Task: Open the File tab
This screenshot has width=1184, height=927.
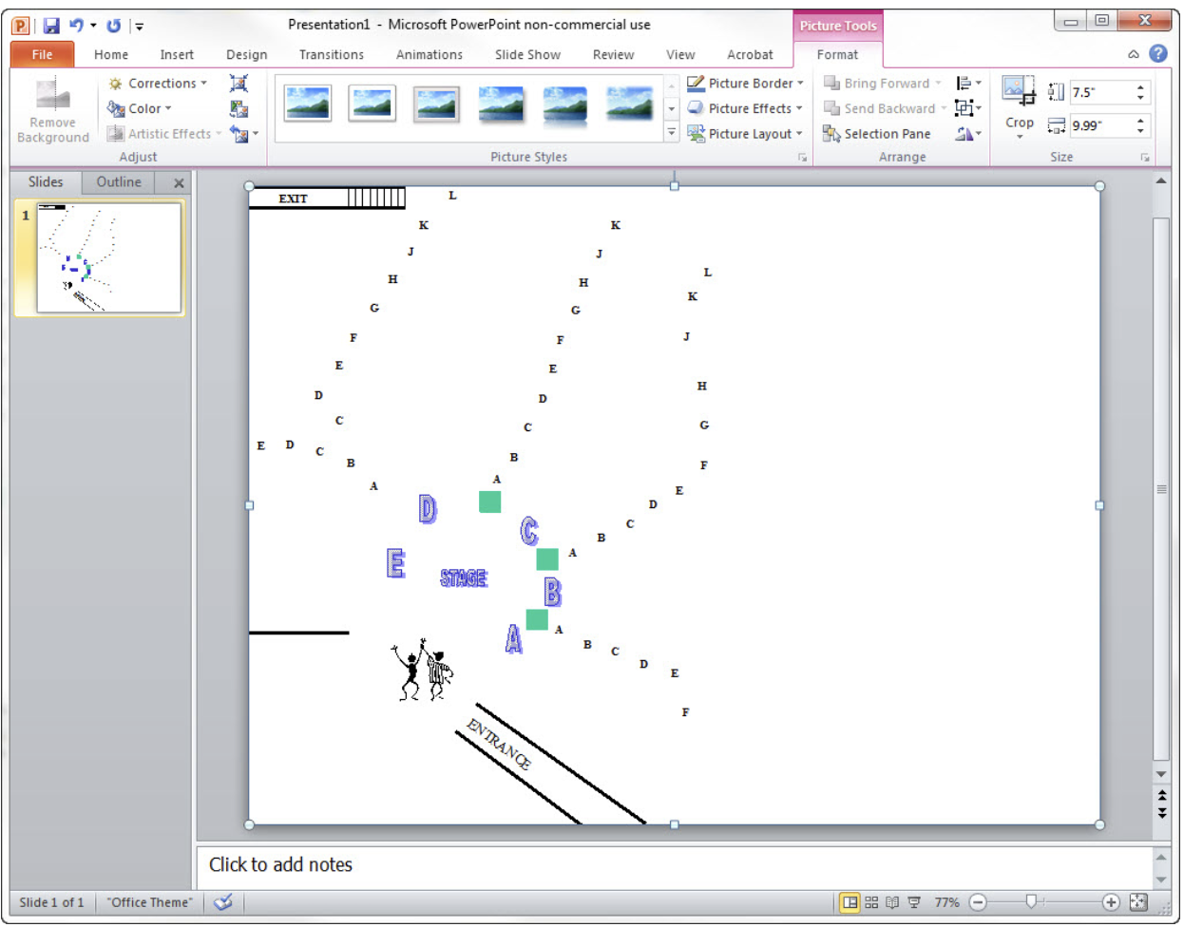Action: pyautogui.click(x=42, y=55)
